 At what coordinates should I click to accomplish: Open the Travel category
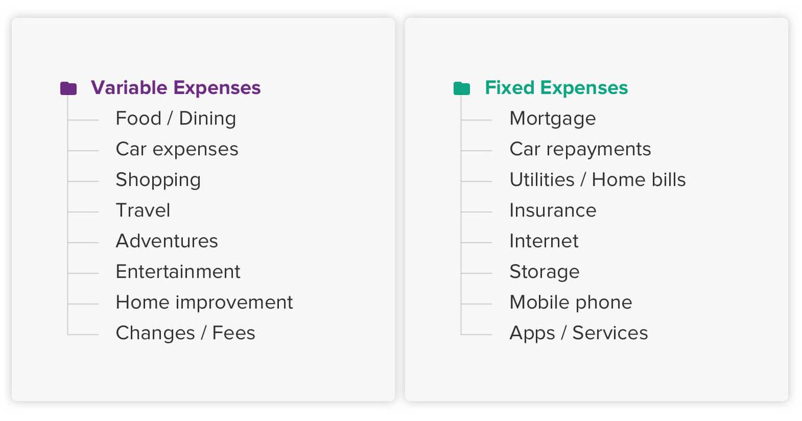coord(143,210)
